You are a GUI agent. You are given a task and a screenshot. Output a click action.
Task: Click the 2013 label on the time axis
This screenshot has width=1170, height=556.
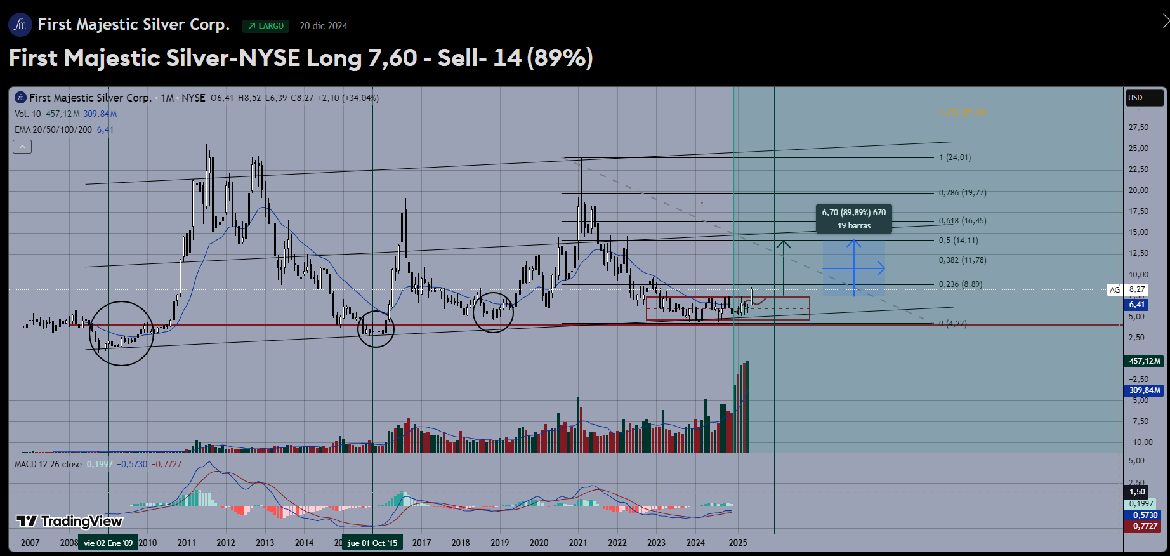point(265,543)
